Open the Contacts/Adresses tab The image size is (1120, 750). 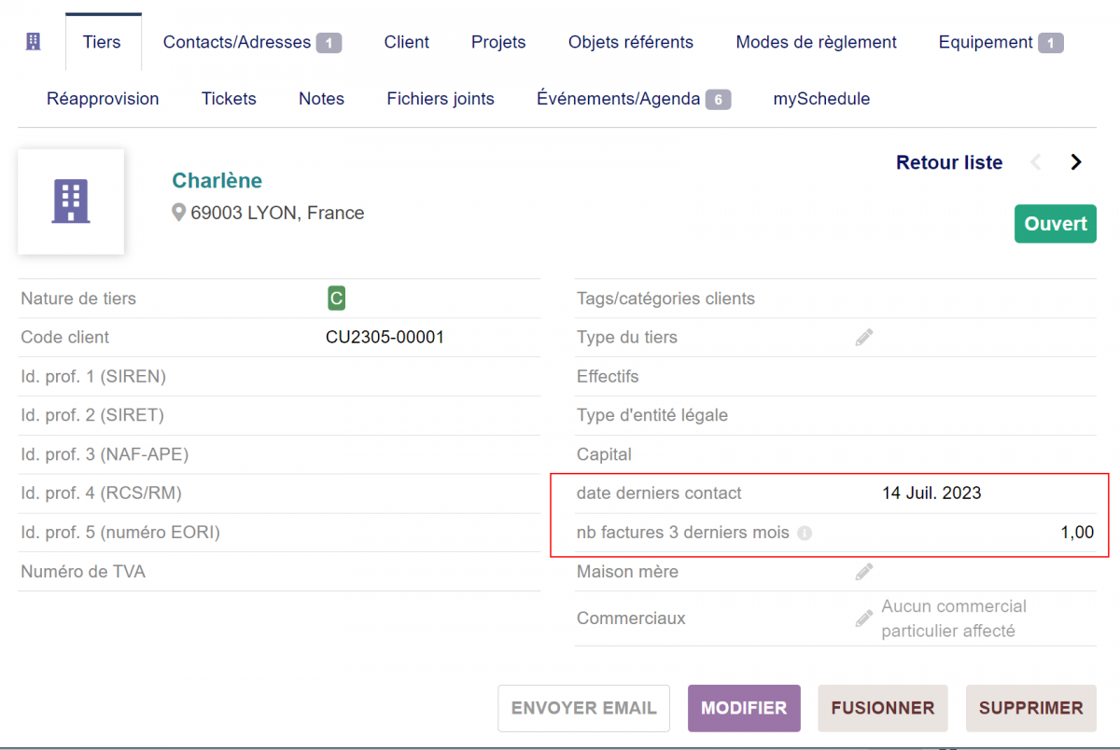[251, 42]
